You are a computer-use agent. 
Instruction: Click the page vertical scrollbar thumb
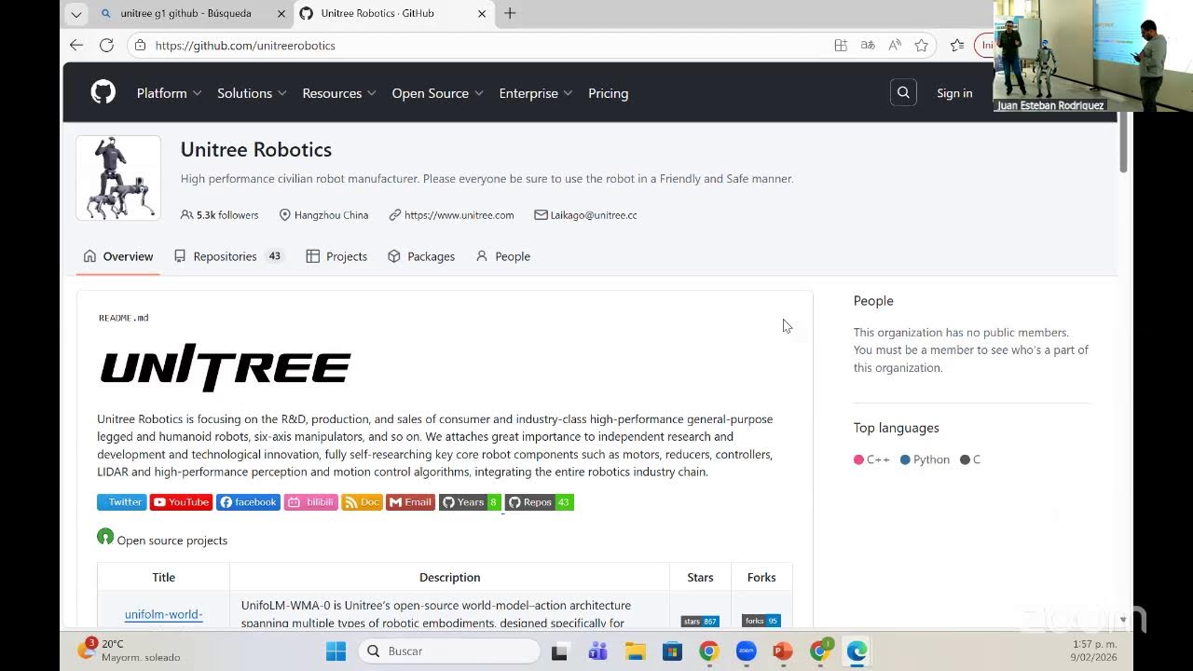click(1123, 142)
